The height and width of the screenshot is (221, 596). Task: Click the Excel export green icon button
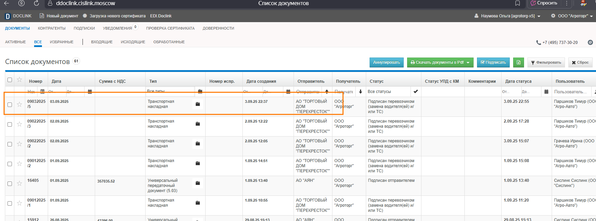point(518,62)
